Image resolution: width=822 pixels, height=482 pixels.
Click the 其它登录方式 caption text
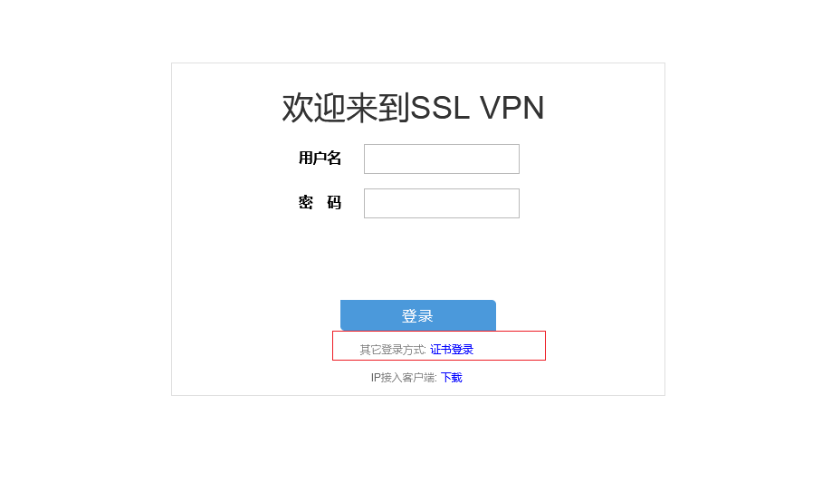393,350
